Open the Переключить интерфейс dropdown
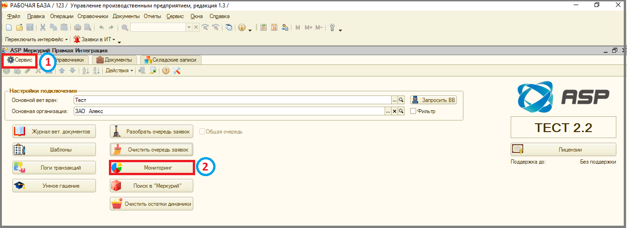627x228 pixels. point(36,40)
